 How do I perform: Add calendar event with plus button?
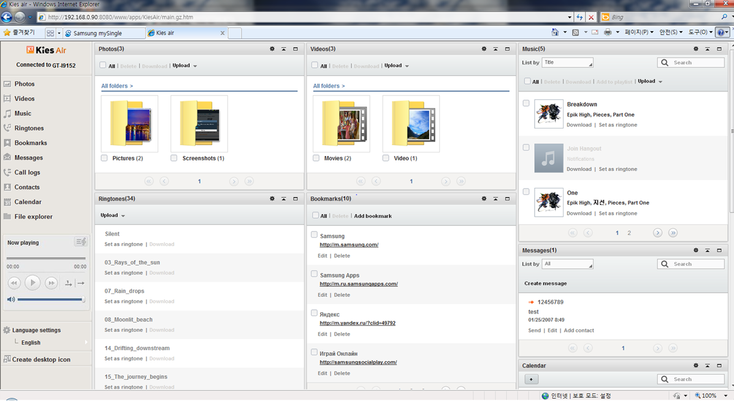tap(531, 380)
